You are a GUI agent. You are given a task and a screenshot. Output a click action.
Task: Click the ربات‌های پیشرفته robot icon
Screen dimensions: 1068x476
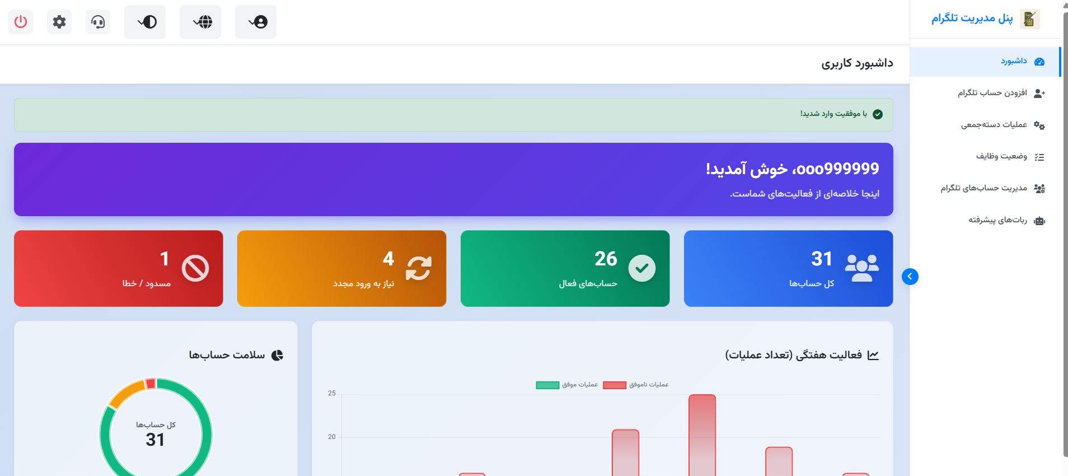[x=1039, y=221]
